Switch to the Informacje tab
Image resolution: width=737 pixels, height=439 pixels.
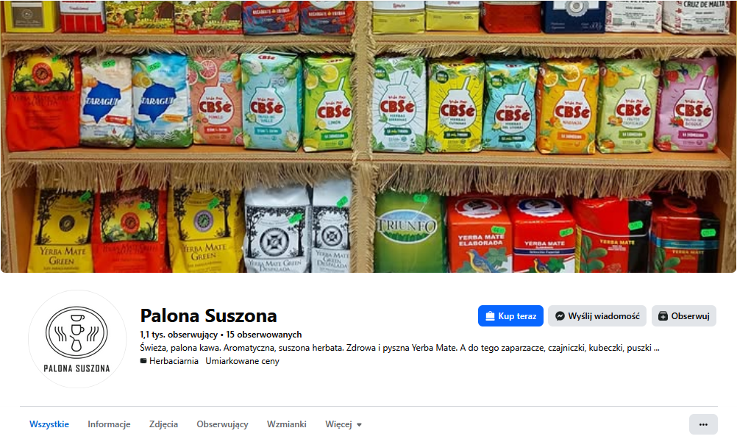(x=109, y=424)
